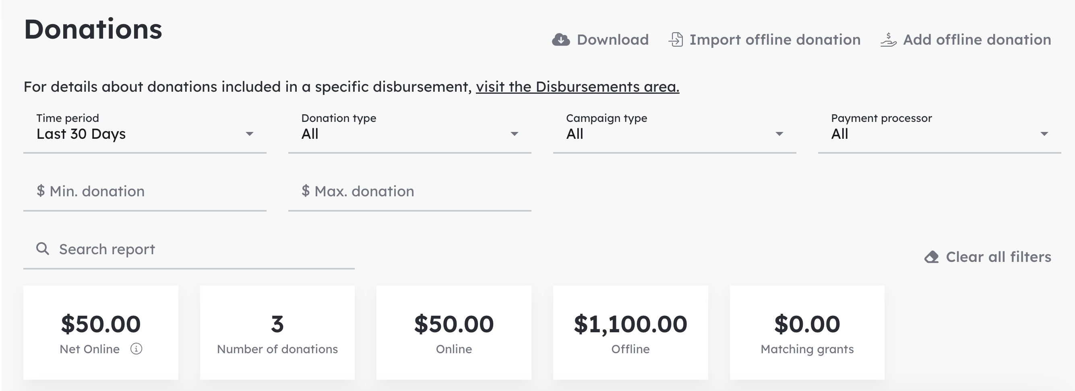Click the hand-with-dollar add donation icon
Screen dimensions: 1075x391
888,39
